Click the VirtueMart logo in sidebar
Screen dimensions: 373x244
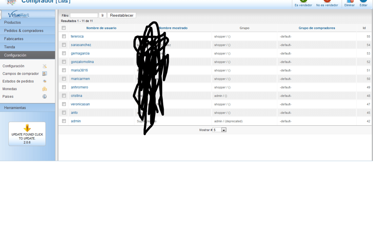click(19, 14)
